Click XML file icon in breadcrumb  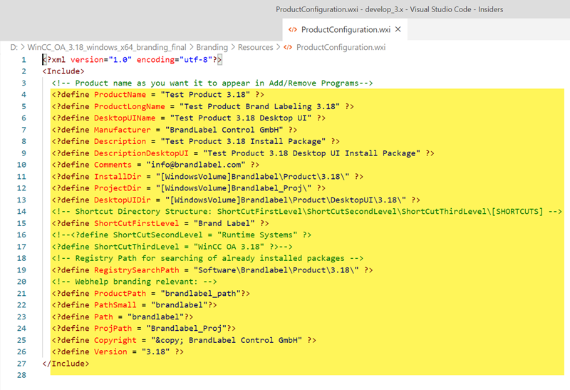(288, 47)
